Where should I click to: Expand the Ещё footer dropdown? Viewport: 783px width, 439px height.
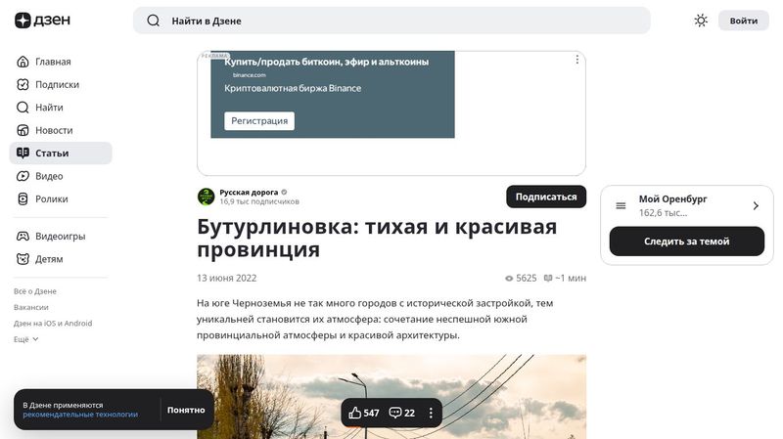tap(26, 339)
